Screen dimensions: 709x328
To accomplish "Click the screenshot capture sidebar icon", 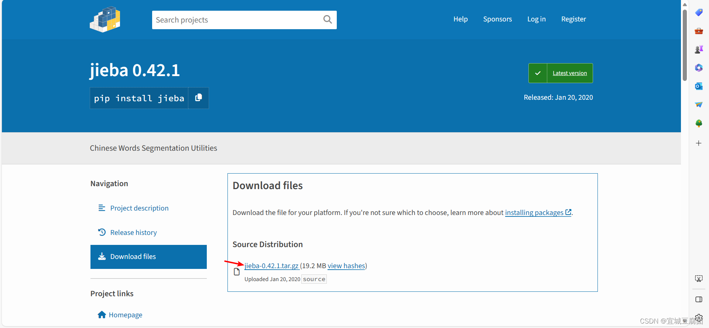I will 699,279.
